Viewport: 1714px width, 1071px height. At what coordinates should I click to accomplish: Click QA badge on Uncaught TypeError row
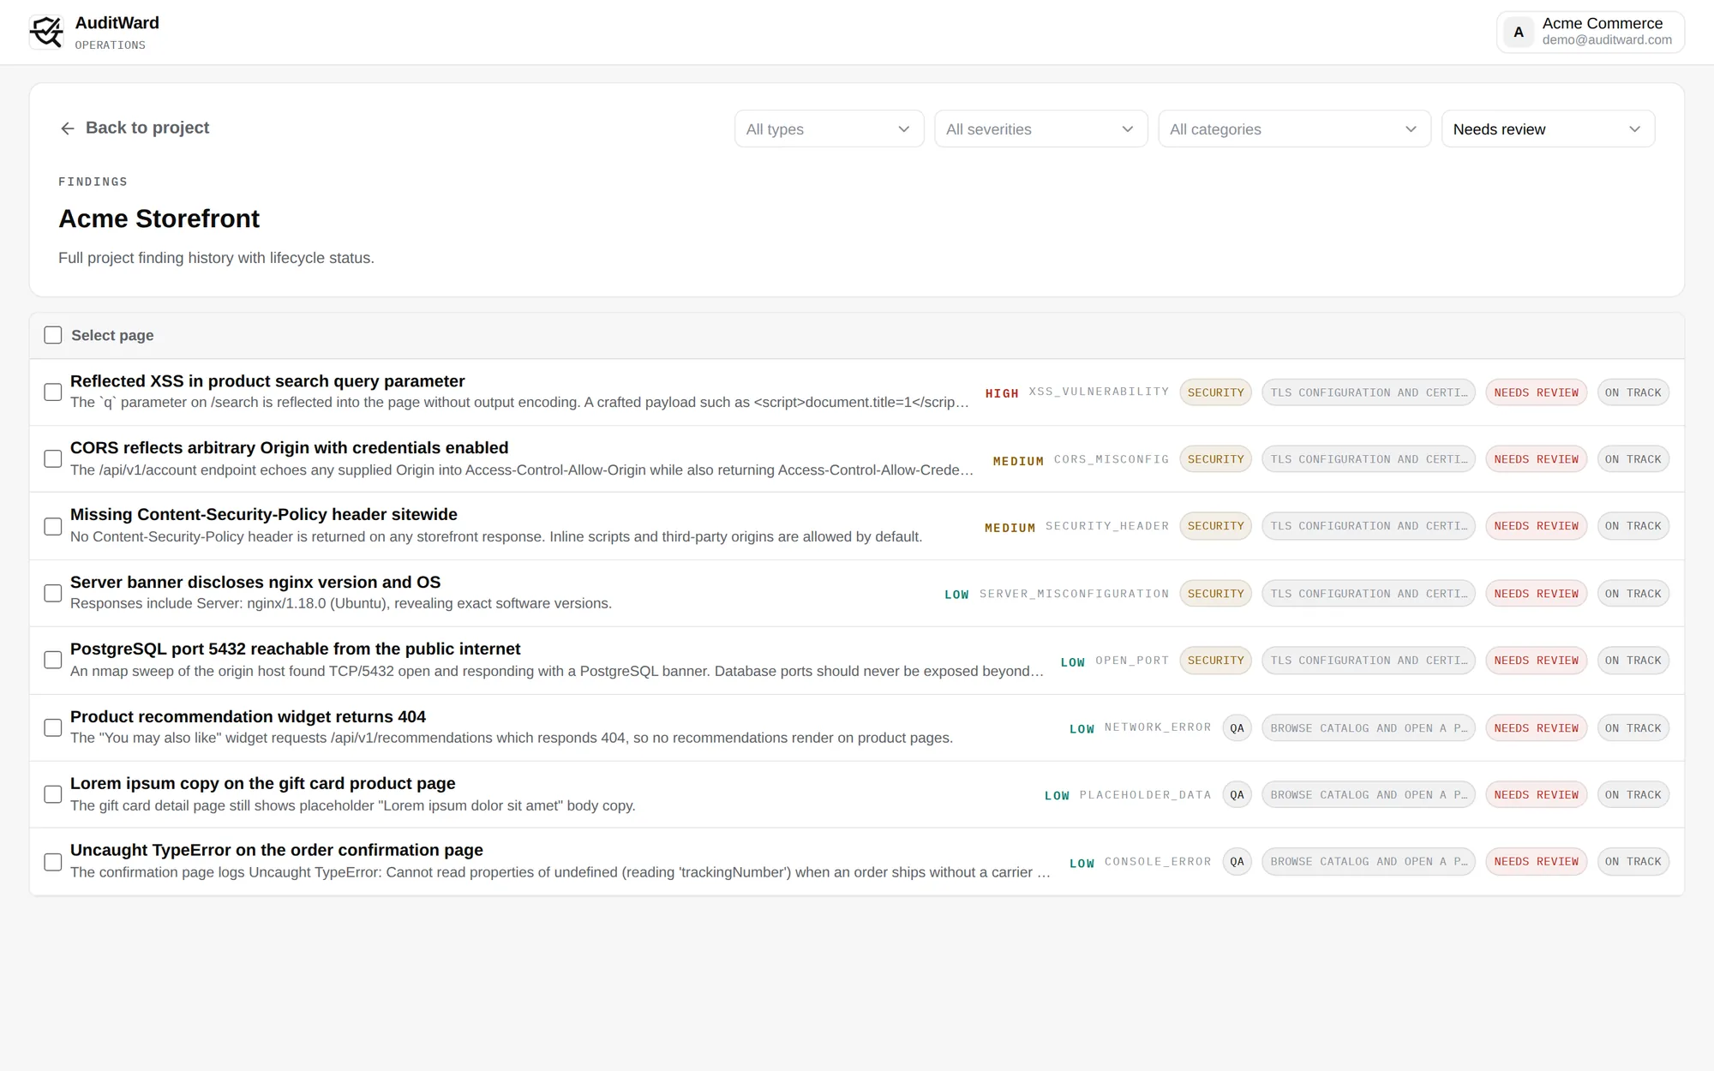pyautogui.click(x=1237, y=862)
